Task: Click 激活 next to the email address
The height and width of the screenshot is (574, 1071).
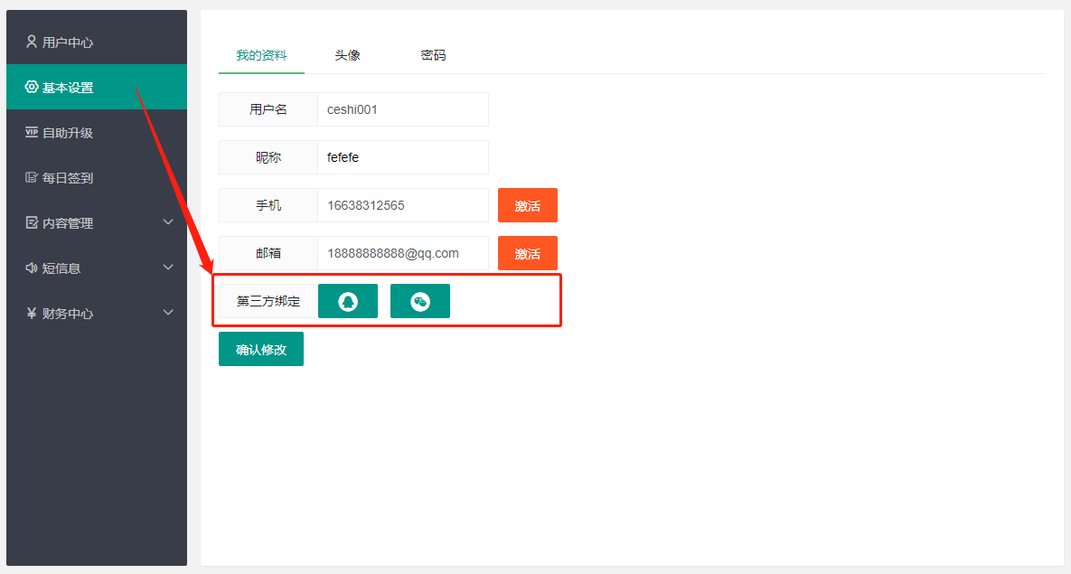Action: (527, 253)
